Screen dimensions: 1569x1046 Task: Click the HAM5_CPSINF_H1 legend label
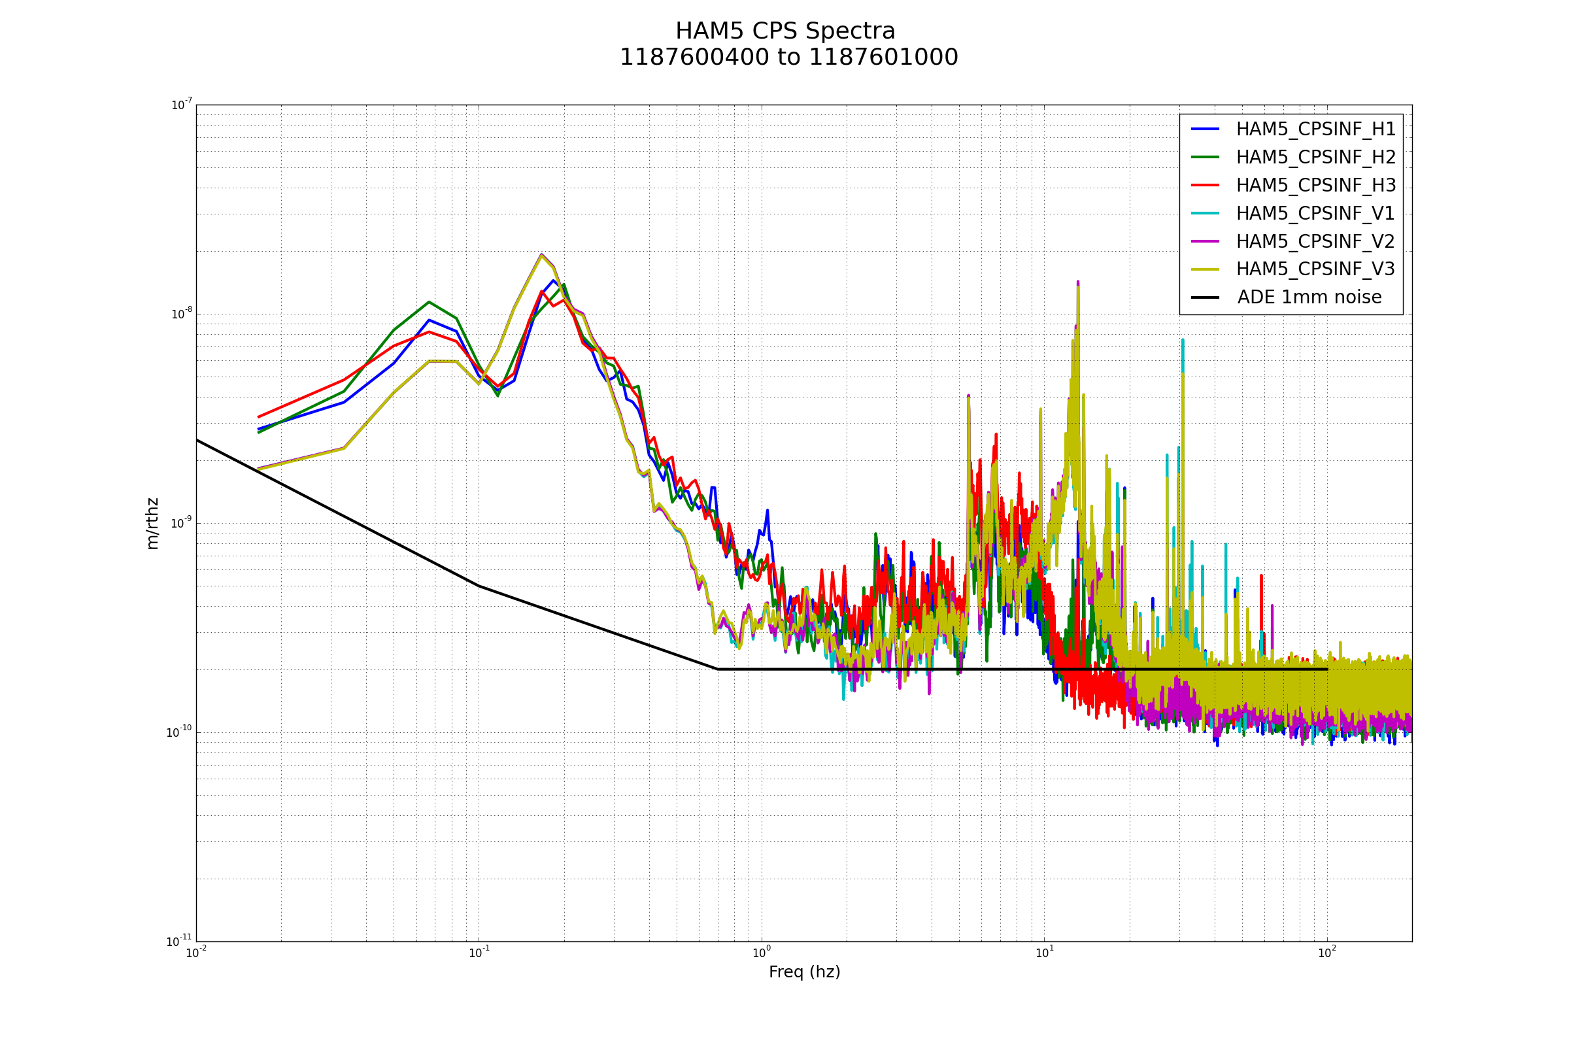tap(1315, 129)
